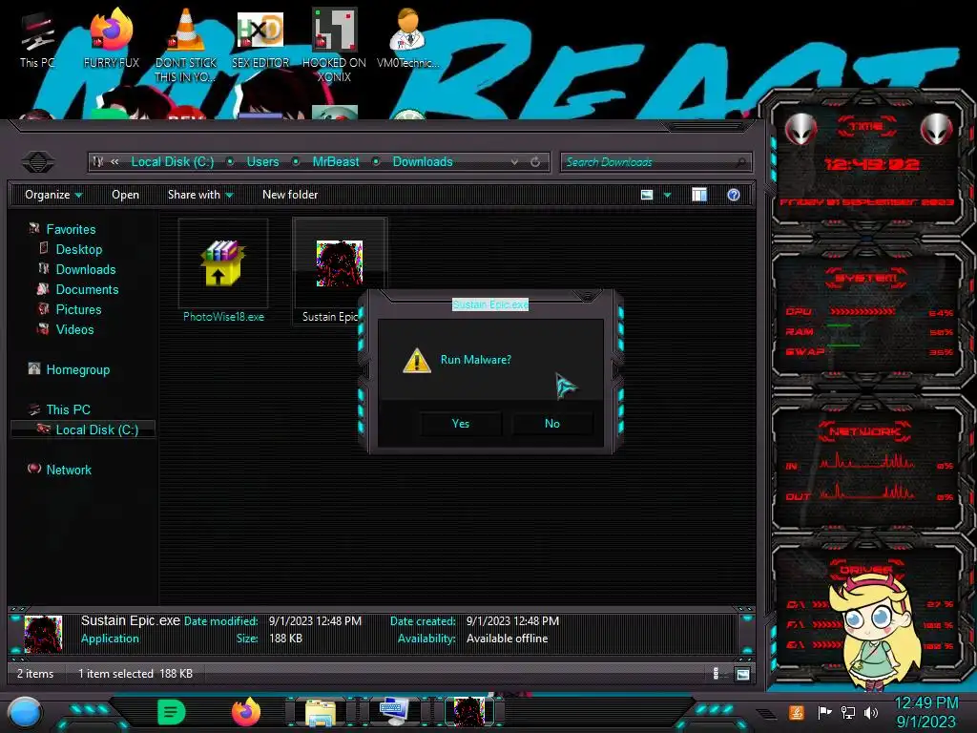The image size is (977, 733).
Task: Click New folder in the toolbar
Action: 290,195
